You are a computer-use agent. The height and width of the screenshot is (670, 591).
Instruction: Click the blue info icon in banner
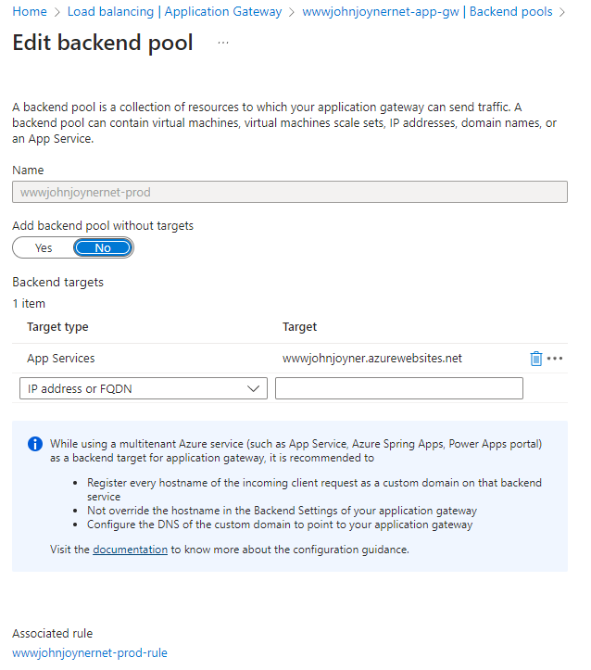click(x=35, y=444)
